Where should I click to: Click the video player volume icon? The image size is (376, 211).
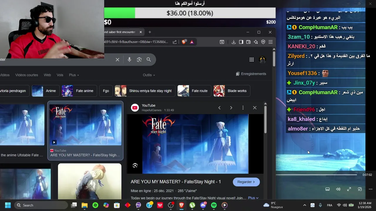(338, 189)
